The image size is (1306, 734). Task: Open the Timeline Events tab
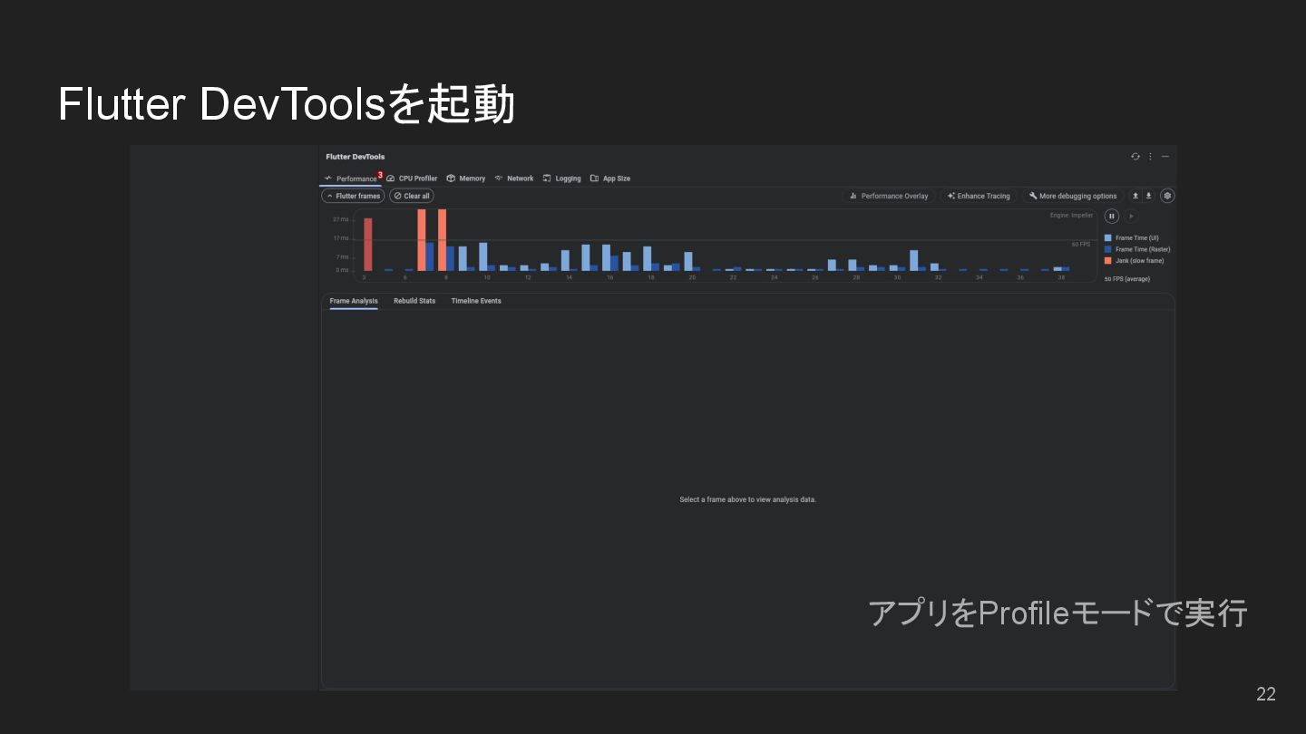tap(476, 301)
